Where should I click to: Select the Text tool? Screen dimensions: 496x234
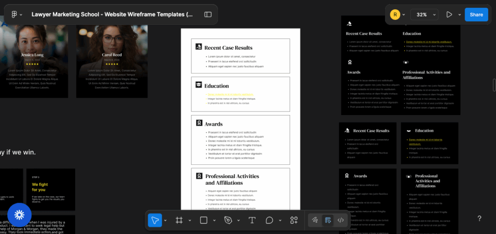click(252, 220)
